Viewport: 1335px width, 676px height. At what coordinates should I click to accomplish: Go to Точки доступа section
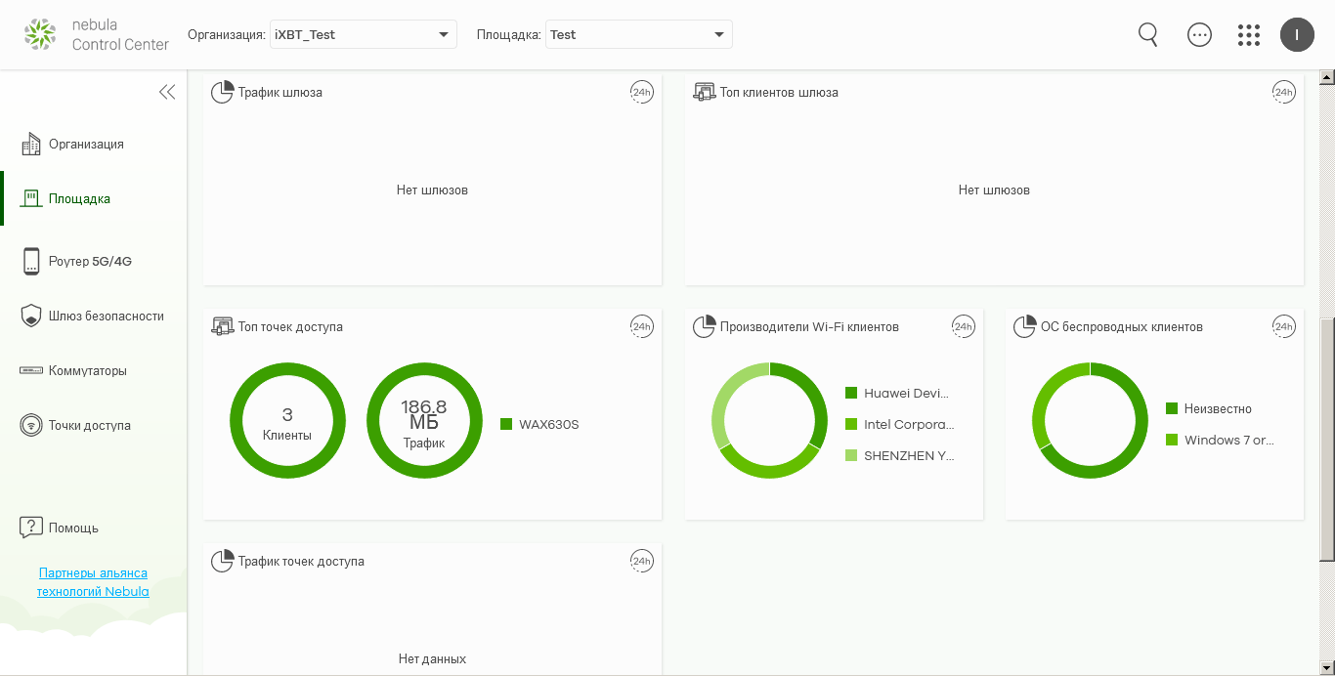(x=89, y=426)
